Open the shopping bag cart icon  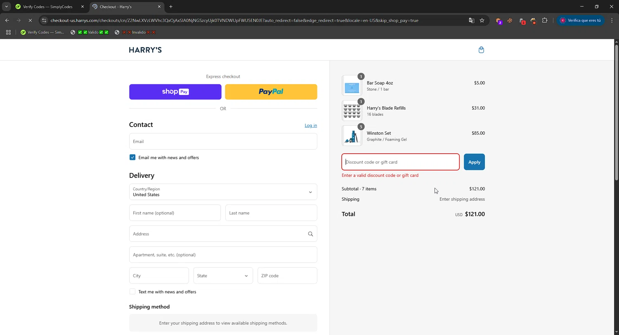481,50
